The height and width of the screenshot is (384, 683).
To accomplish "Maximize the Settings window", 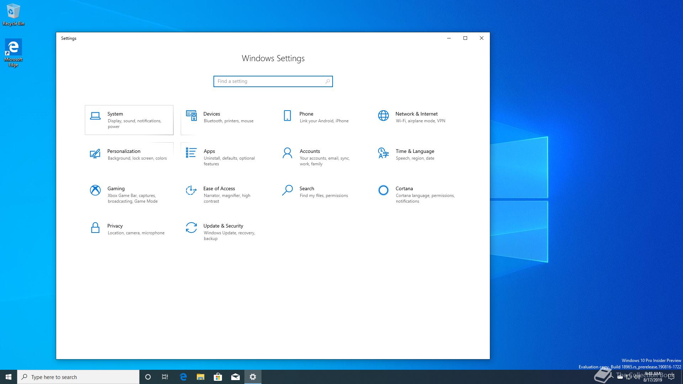I will [x=465, y=38].
